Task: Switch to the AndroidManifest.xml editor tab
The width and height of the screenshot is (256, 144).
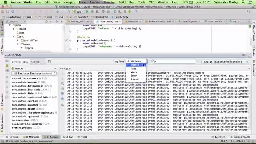Action: (x=160, y=22)
